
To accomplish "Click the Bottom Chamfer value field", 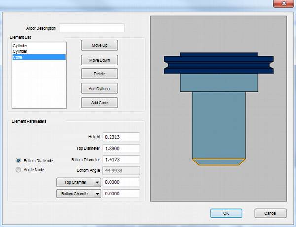I will coord(121,194).
